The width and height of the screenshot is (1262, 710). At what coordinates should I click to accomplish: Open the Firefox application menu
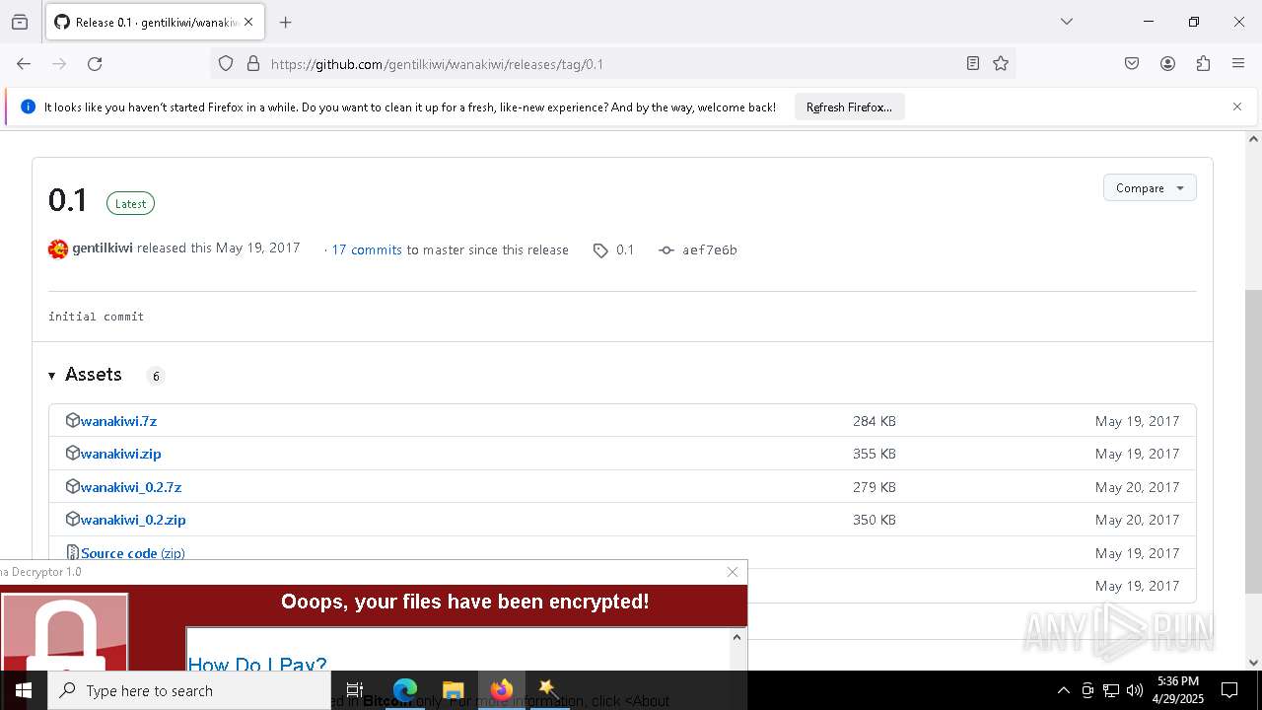pyautogui.click(x=1238, y=64)
